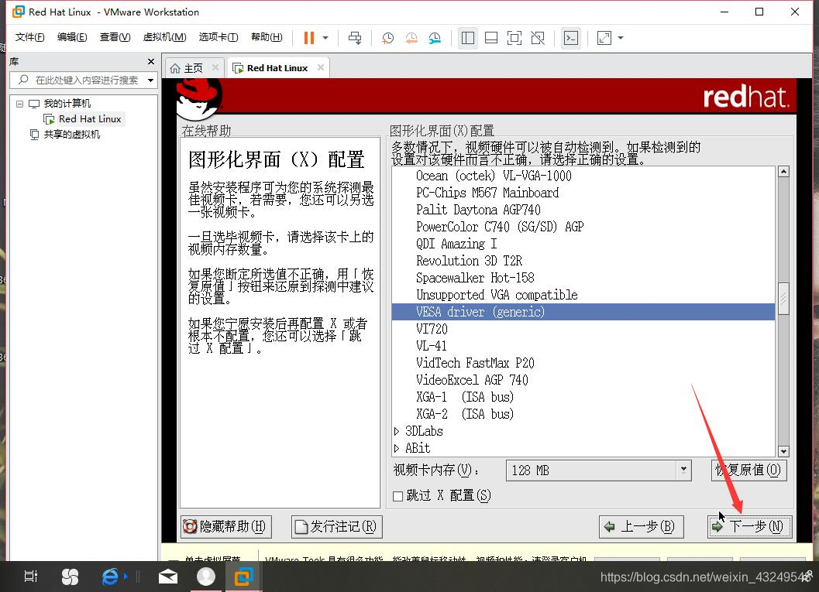
Task: Close the library panel
Action: pyautogui.click(x=151, y=62)
